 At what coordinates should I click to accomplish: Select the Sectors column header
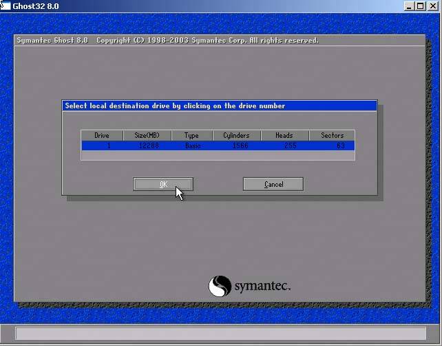(x=332, y=136)
